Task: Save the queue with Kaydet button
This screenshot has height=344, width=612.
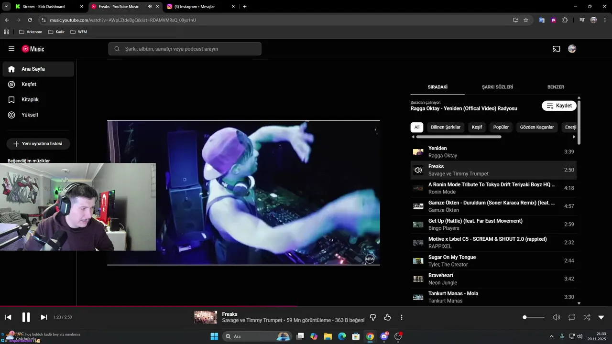Action: click(559, 106)
